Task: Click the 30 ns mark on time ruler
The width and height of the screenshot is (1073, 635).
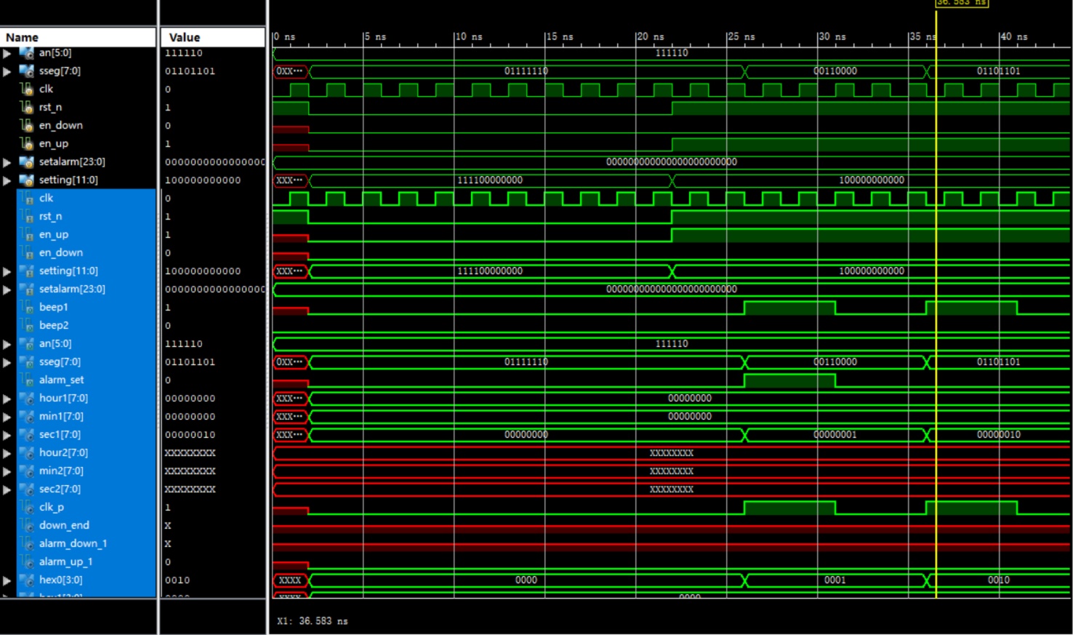Action: tap(832, 36)
